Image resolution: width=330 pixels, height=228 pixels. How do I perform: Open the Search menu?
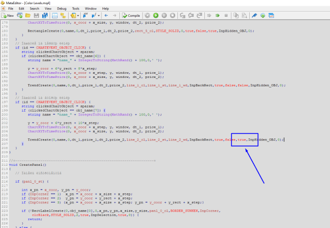34,8
